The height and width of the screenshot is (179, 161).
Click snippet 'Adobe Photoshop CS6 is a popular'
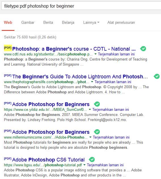click(x=73, y=172)
